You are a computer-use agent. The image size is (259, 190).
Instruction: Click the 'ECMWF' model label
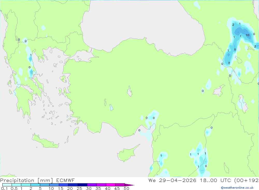[x=66, y=180]
